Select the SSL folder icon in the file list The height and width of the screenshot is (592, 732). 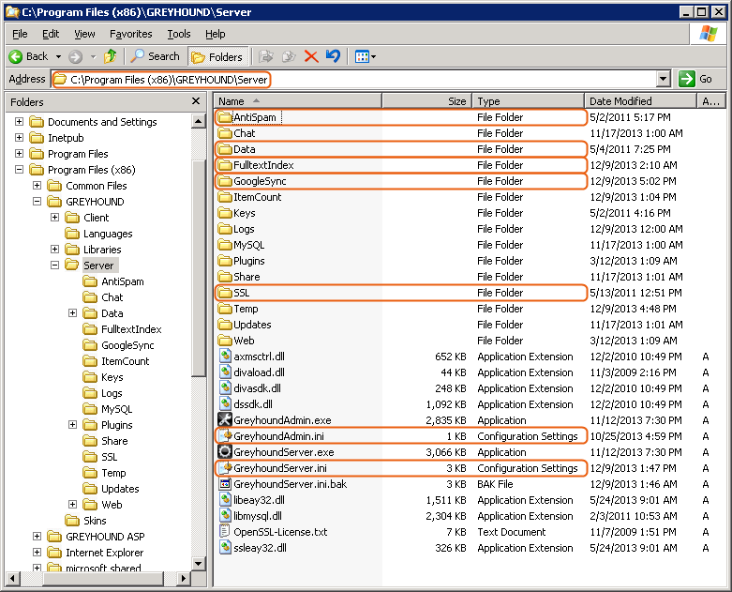tap(226, 293)
